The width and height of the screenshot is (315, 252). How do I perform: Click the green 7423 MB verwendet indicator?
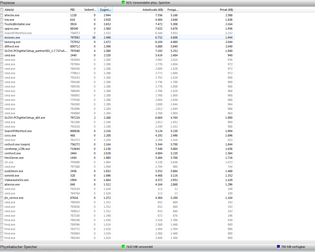[x=123, y=247]
